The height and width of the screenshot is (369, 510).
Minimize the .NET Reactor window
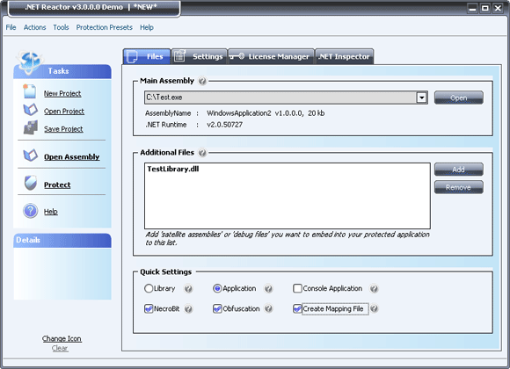472,8
